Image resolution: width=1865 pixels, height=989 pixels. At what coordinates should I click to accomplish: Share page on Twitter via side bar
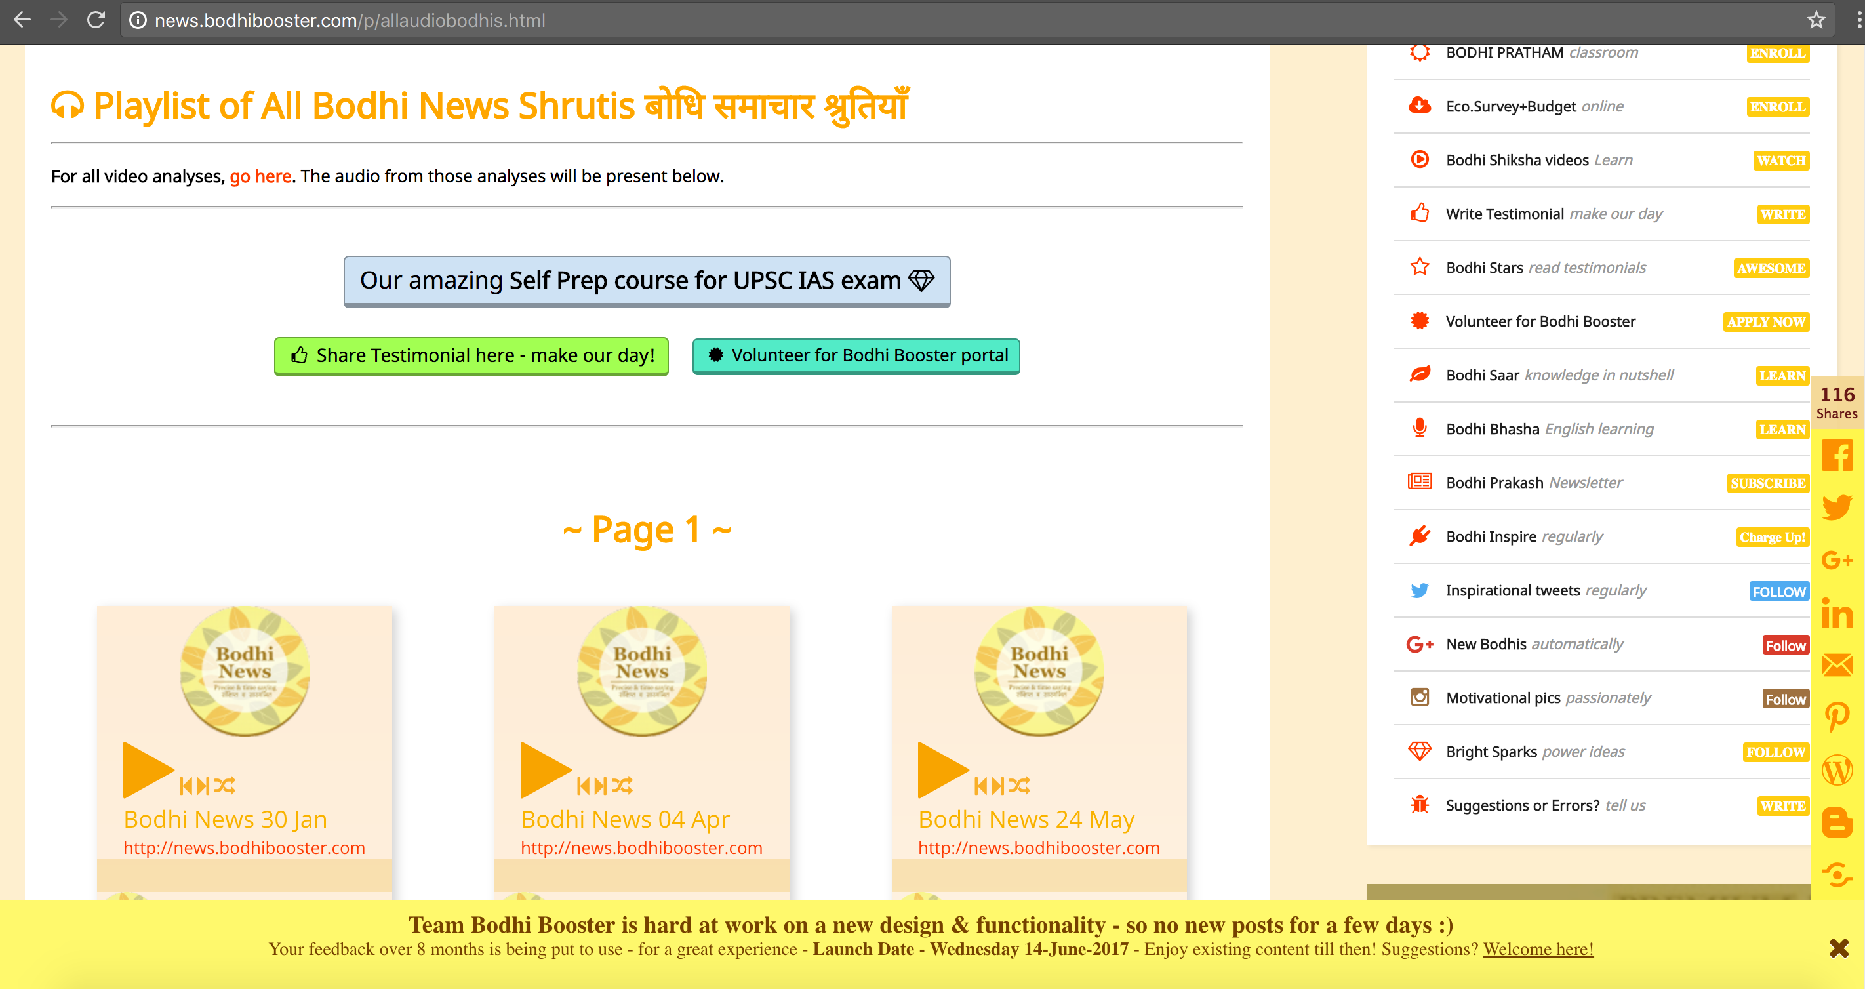[x=1837, y=508]
